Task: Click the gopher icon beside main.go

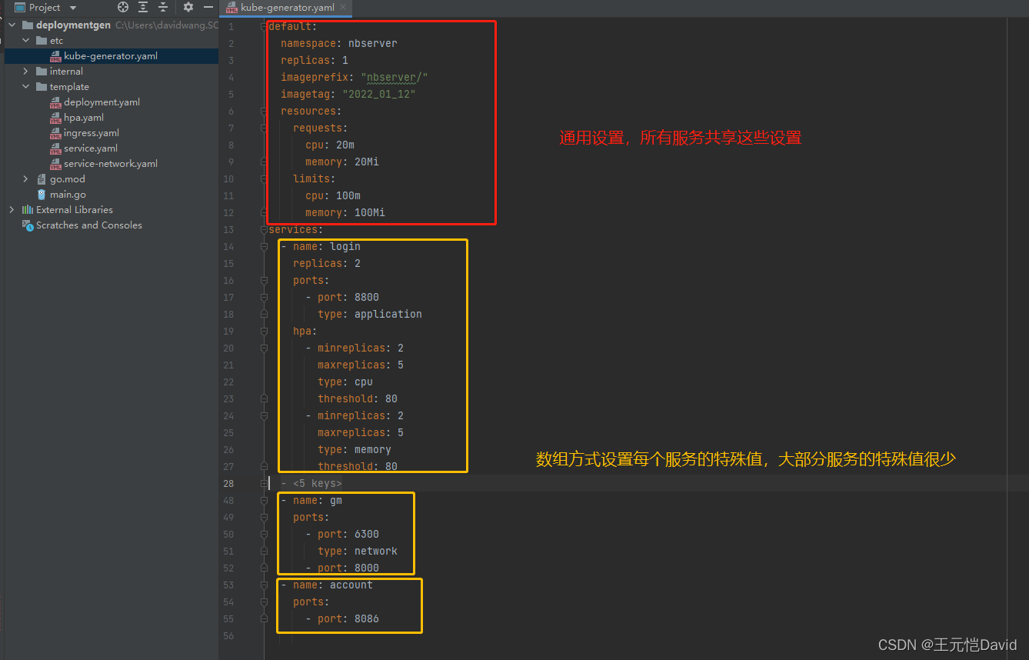Action: click(42, 195)
